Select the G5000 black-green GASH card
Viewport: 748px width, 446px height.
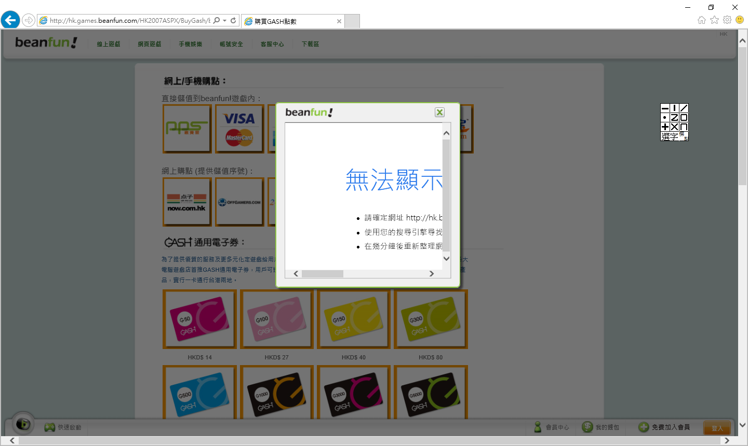click(x=431, y=392)
